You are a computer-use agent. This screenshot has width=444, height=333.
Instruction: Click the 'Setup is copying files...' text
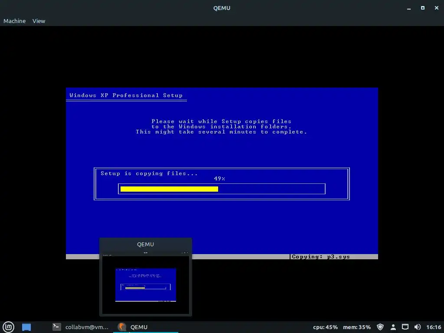click(149, 173)
